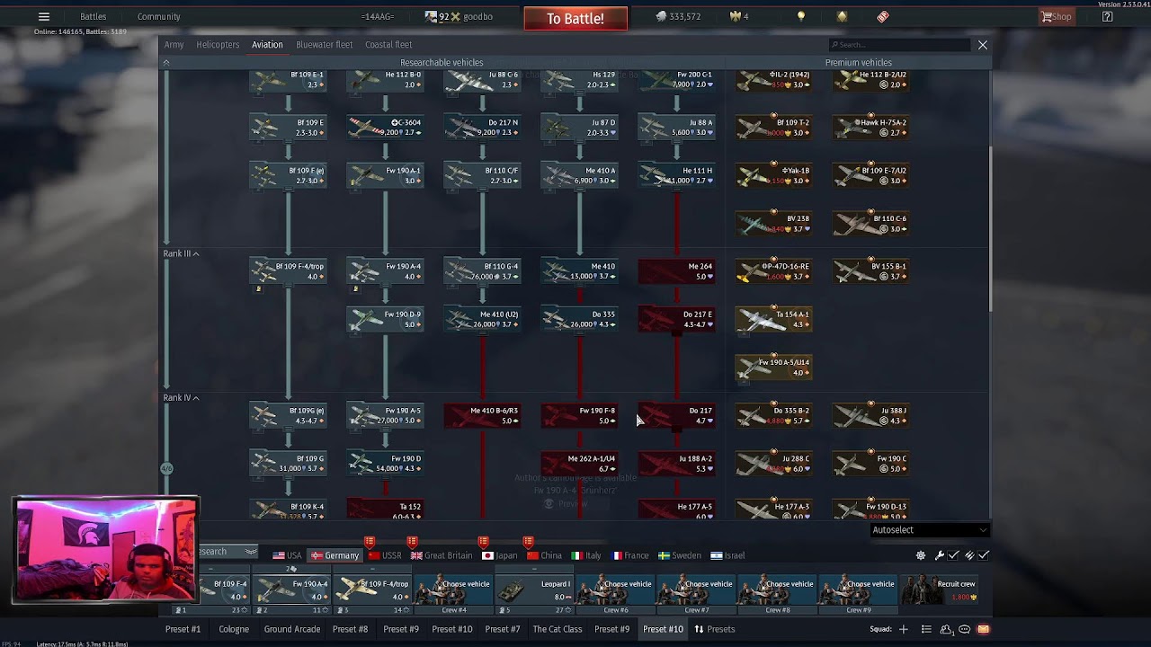The height and width of the screenshot is (647, 1151).
Task: Invite player to squad plus icon
Action: (x=904, y=629)
